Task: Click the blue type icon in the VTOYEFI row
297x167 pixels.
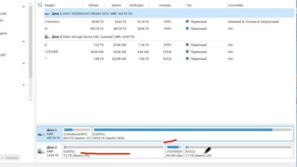Action: pyautogui.click(x=187, y=51)
